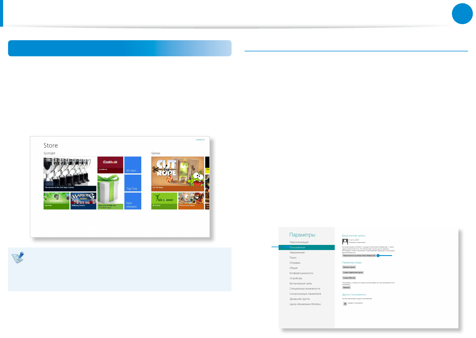Viewport: 476px width, 338px height.
Task: Click the Создать ПИН-код button
Action: click(349, 278)
